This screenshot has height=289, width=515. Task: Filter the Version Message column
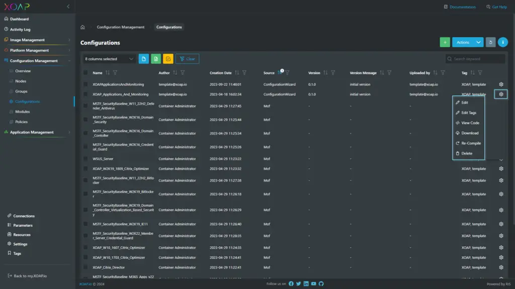point(389,73)
